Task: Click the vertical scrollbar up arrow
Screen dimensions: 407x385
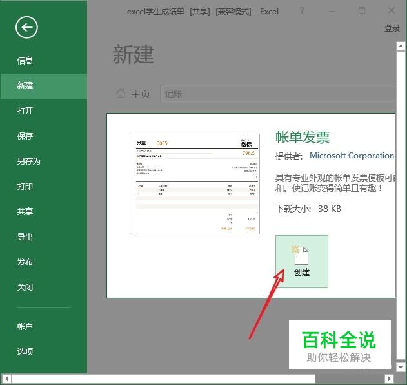Action: point(401,47)
